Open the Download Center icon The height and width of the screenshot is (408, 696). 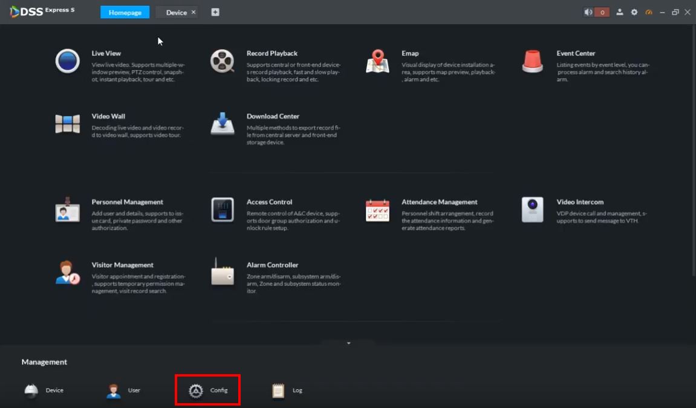click(223, 123)
